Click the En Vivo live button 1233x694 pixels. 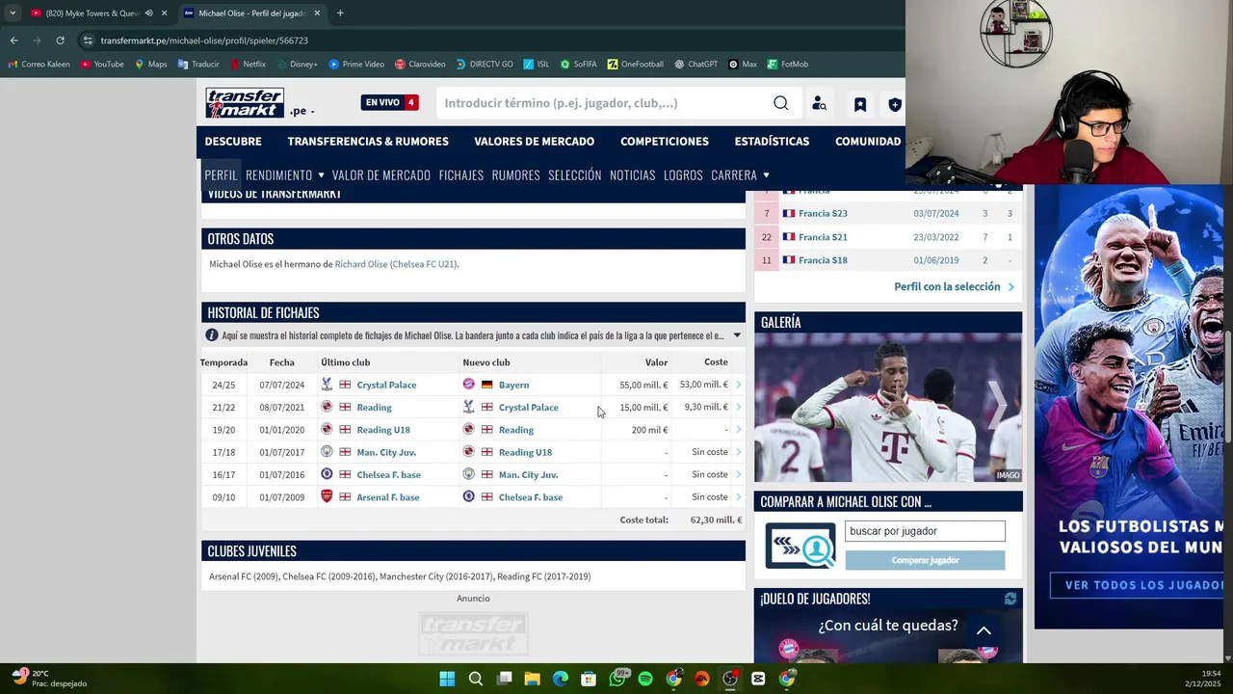coord(389,102)
